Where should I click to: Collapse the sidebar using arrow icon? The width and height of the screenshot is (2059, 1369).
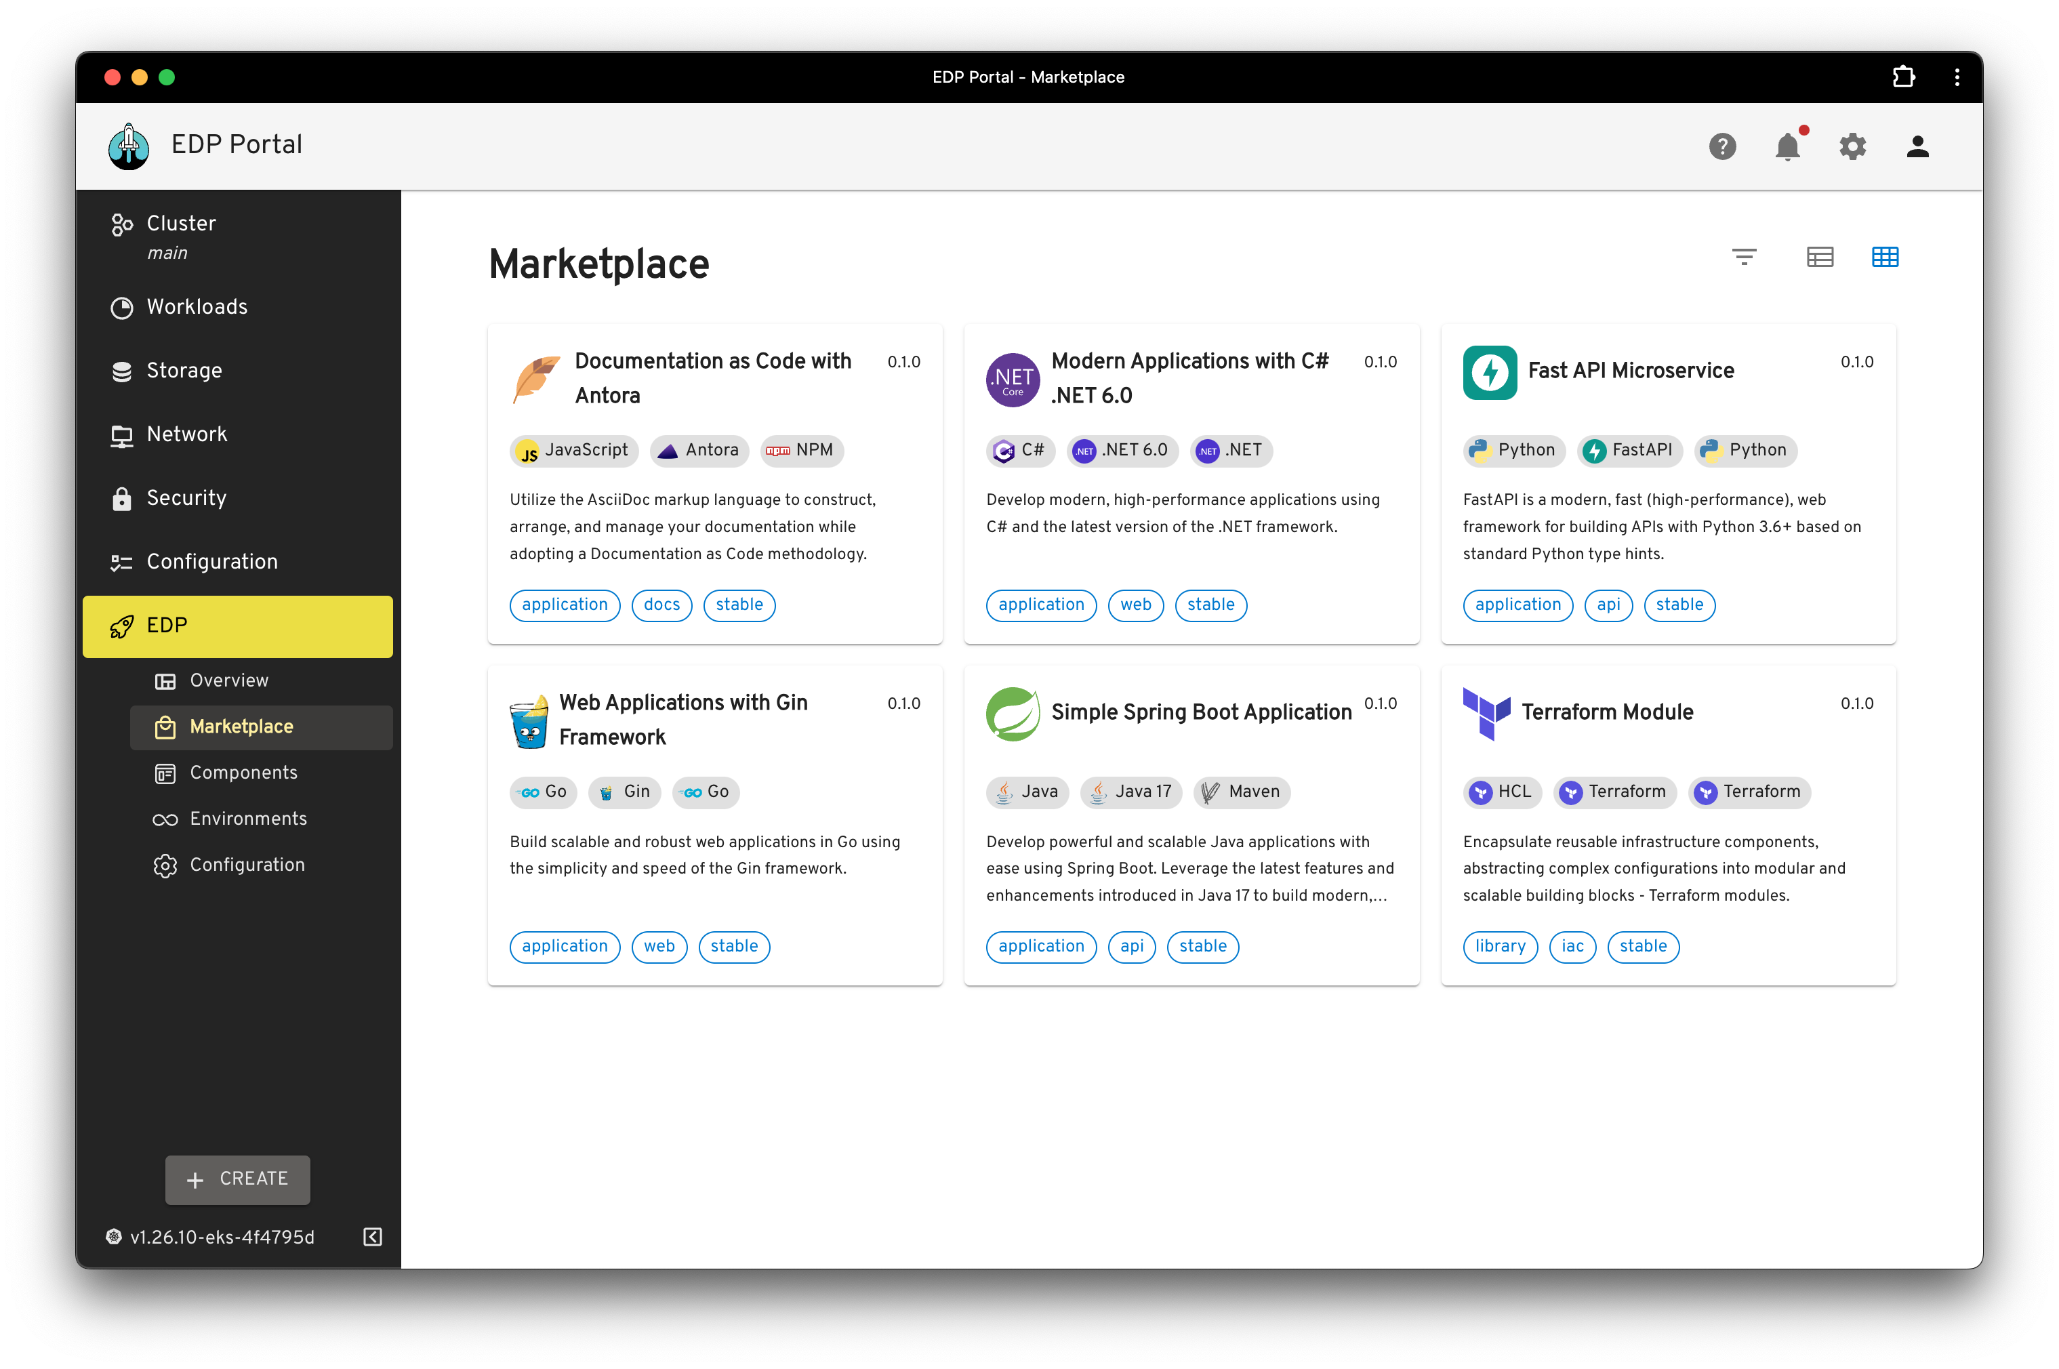tap(373, 1236)
